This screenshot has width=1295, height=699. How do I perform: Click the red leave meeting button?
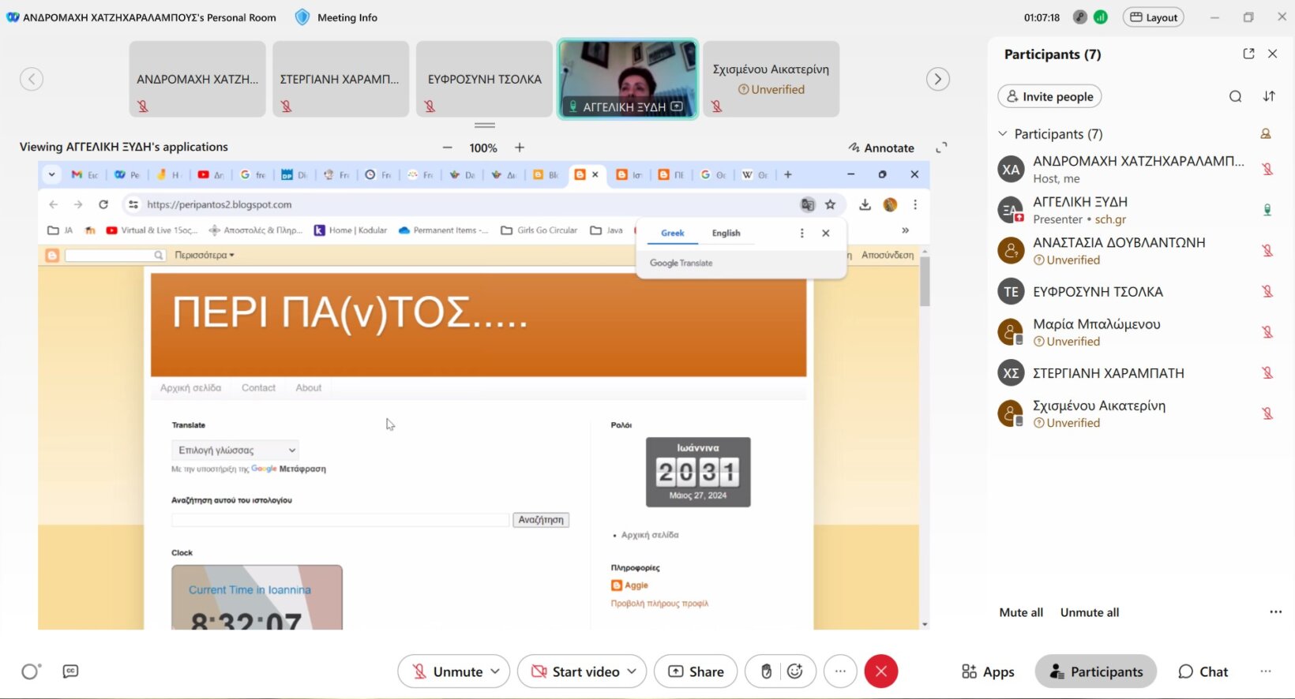click(881, 671)
